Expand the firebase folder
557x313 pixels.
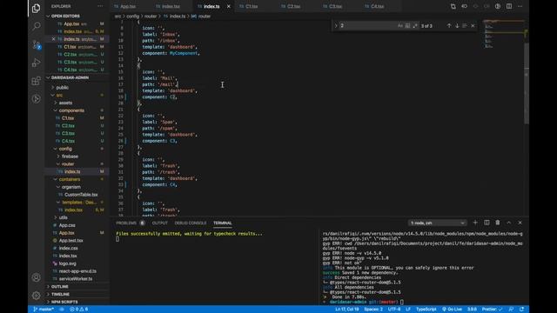point(70,156)
